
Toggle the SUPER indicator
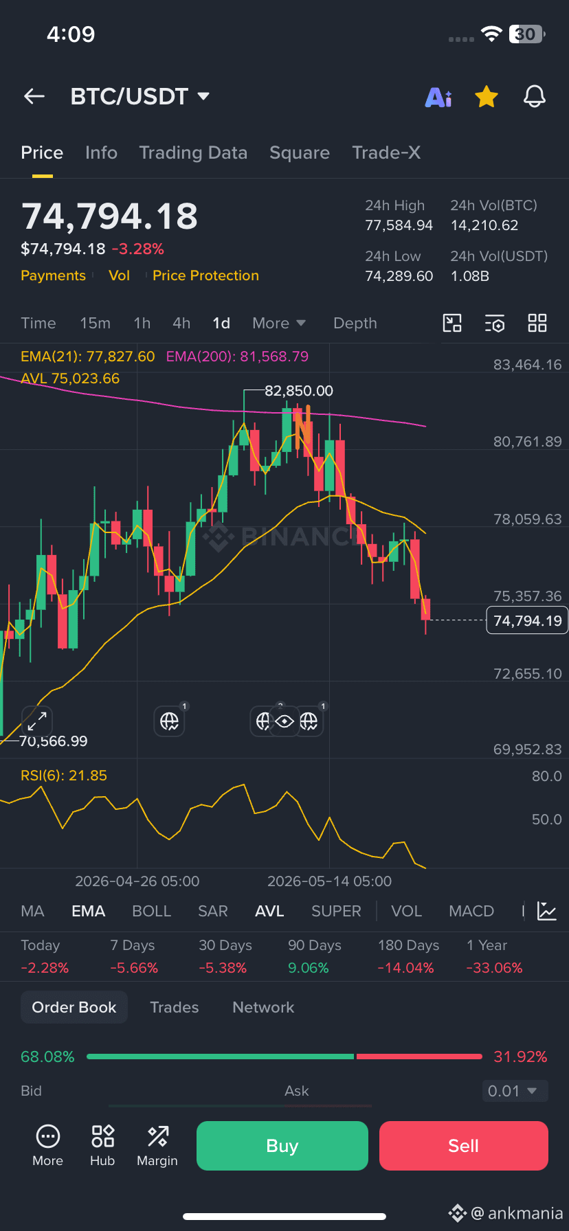point(336,911)
